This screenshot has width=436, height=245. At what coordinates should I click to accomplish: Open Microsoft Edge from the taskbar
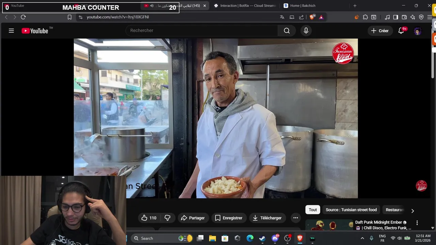(x=250, y=238)
